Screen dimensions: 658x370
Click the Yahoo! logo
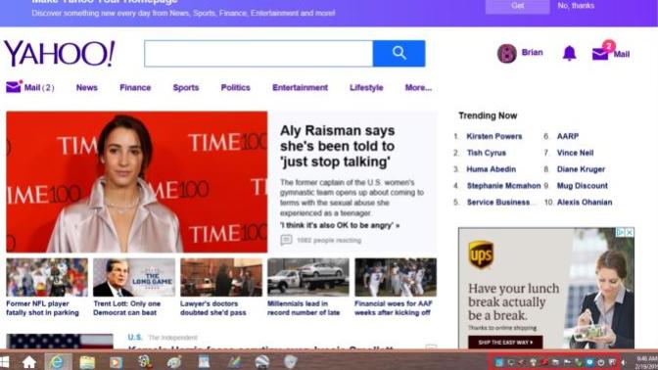click(x=59, y=54)
